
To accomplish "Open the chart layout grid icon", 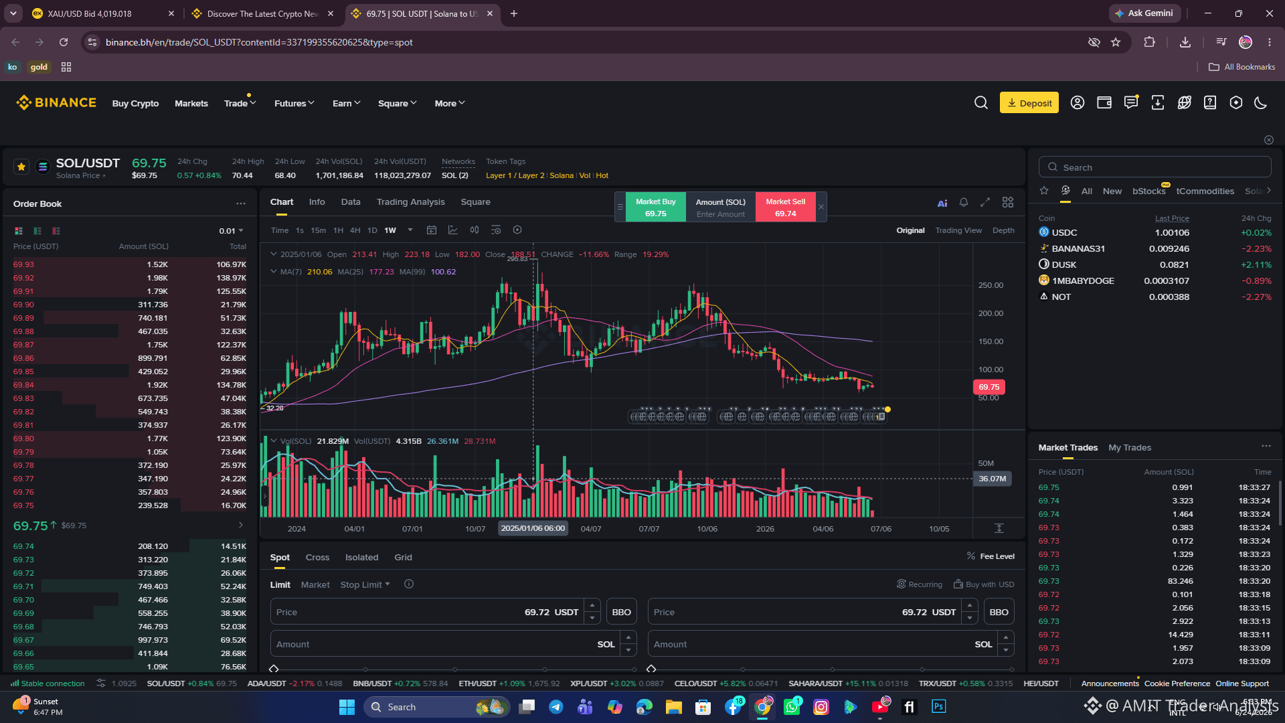I will (x=1008, y=202).
